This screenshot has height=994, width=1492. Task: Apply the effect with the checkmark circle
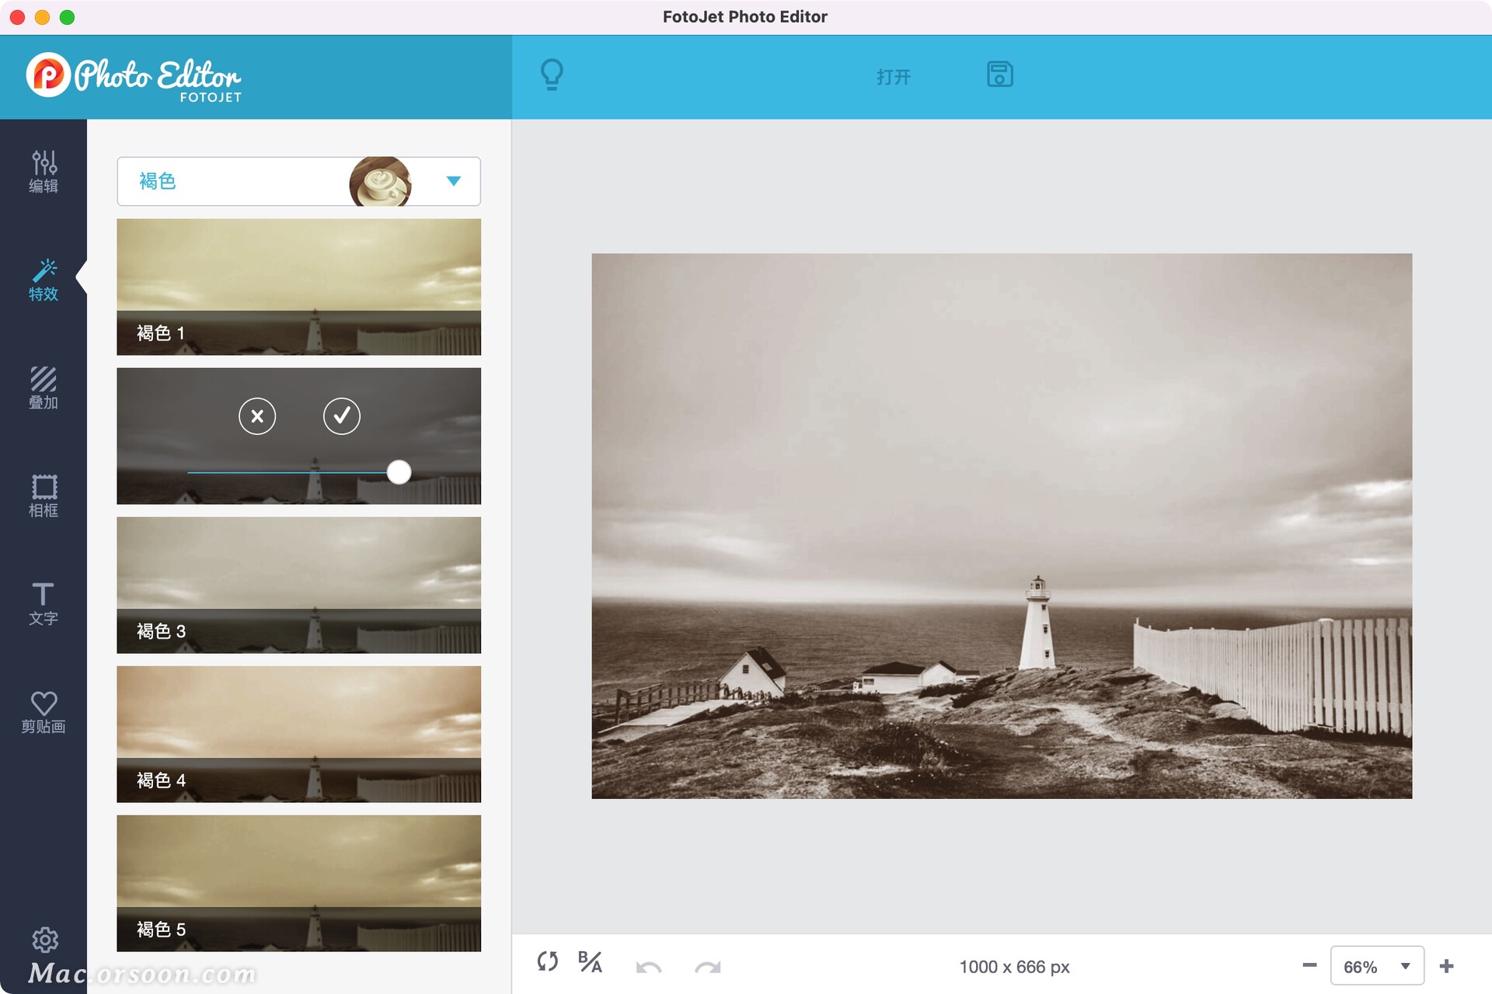click(x=342, y=416)
